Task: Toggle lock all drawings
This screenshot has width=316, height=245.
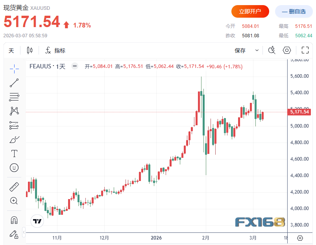Action: click(13, 234)
